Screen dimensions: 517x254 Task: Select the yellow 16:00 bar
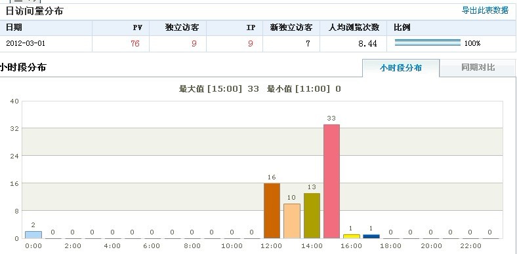click(x=351, y=236)
